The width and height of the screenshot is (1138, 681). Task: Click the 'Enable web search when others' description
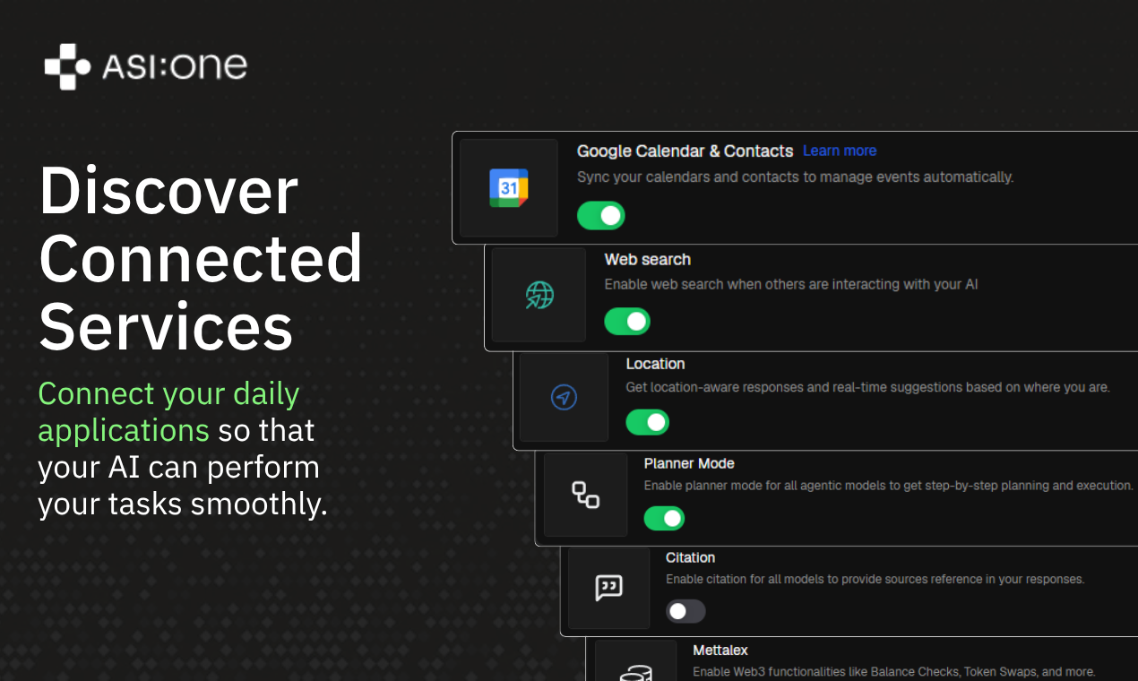pyautogui.click(x=791, y=284)
